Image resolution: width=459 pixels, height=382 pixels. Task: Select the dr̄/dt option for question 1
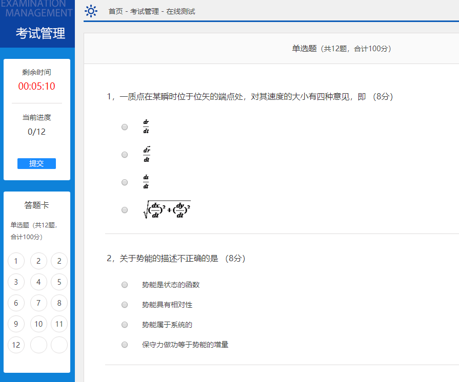pyautogui.click(x=124, y=154)
